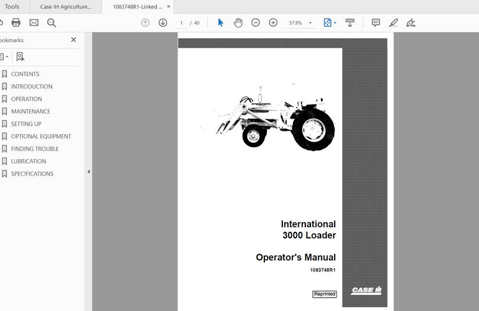Viewport: 479px width, 311px height.
Task: Open the INTRODUCTION bookmark
Action: pyautogui.click(x=31, y=86)
